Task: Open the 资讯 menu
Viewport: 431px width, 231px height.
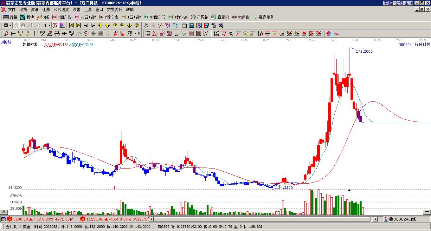Action: tap(35, 10)
